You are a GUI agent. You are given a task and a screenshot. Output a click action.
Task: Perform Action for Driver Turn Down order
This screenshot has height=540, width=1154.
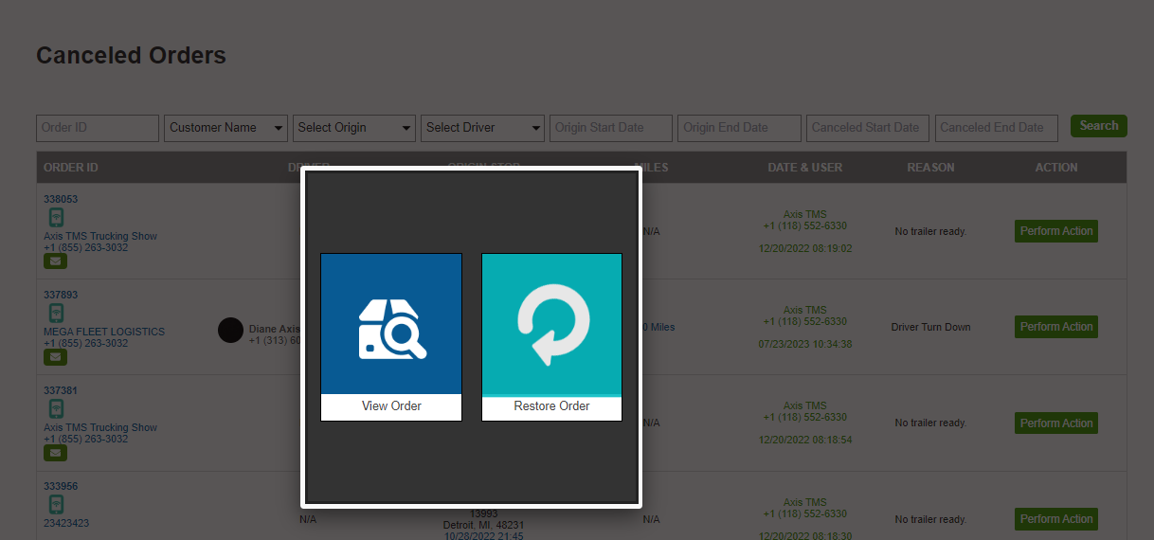1055,327
